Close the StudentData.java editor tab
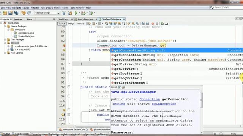 [x=124, y=19]
